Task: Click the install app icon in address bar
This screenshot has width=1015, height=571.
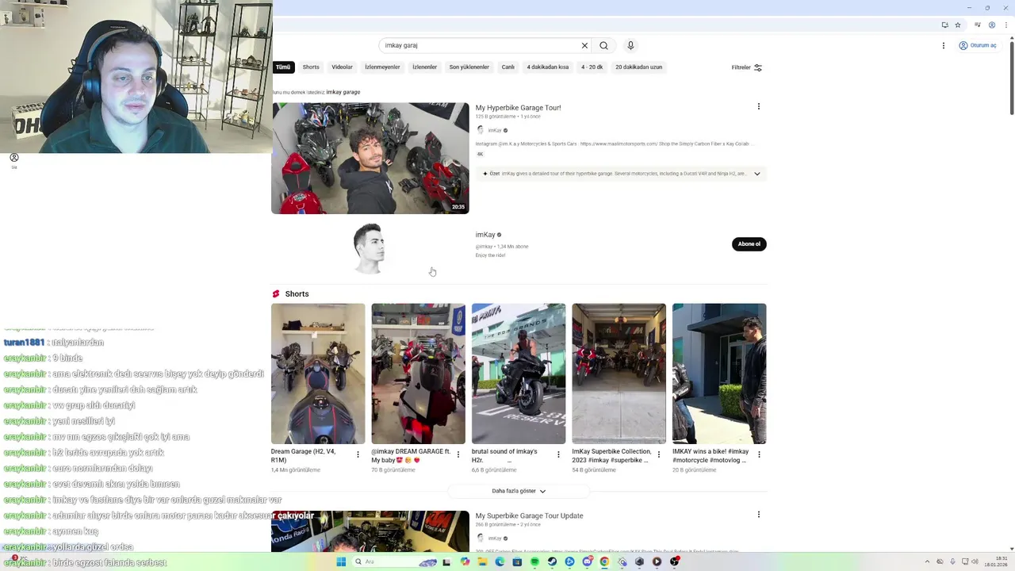Action: (944, 25)
